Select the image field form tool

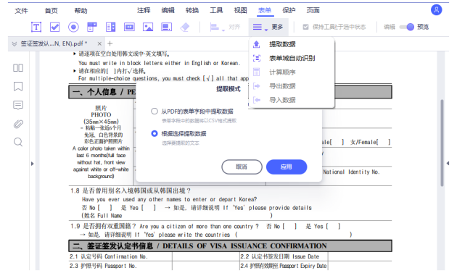coord(148,27)
